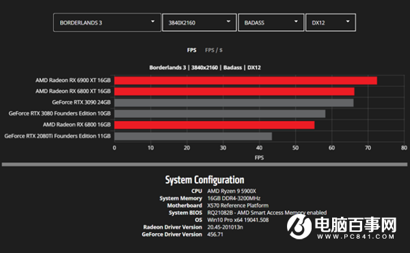Click the AMD Radeon RX 6900 XT 16GB label

coord(73,80)
